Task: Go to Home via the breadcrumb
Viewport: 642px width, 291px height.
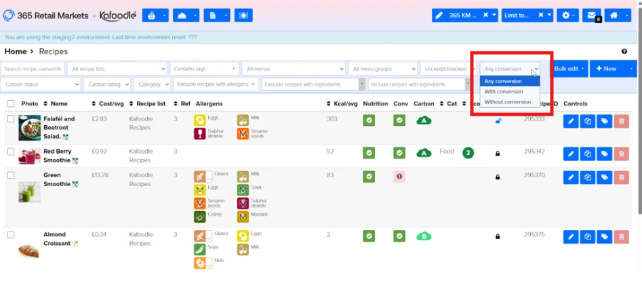Action: tap(15, 51)
